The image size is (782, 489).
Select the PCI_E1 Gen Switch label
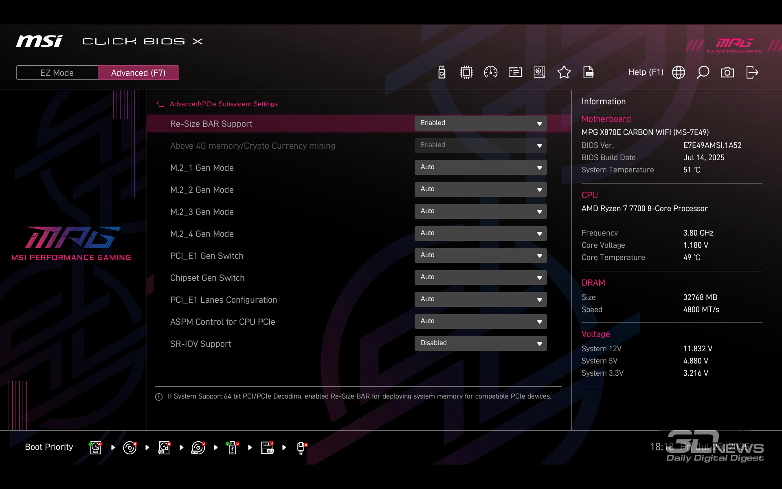(206, 256)
